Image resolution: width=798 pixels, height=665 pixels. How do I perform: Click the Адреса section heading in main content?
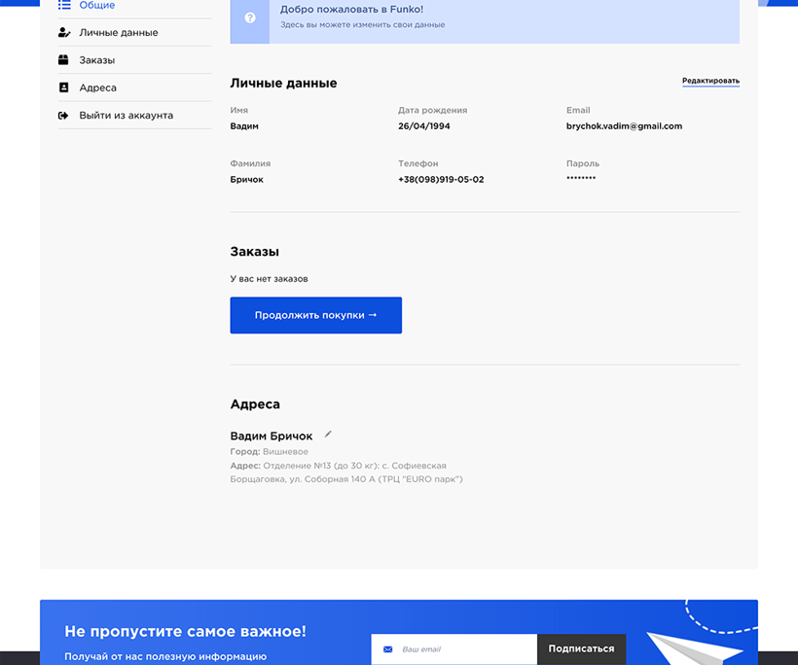(x=255, y=404)
